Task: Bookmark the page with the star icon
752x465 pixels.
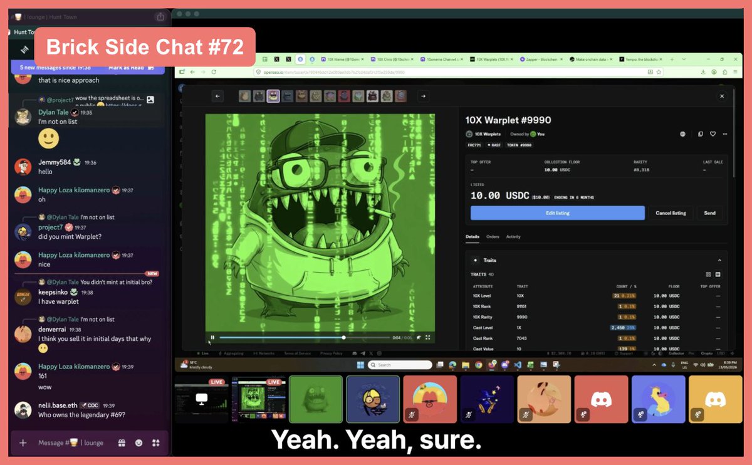Action: click(658, 72)
